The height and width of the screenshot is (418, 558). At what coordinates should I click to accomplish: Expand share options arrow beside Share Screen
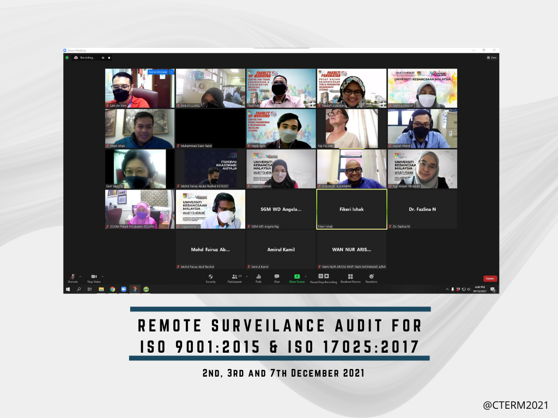(305, 276)
